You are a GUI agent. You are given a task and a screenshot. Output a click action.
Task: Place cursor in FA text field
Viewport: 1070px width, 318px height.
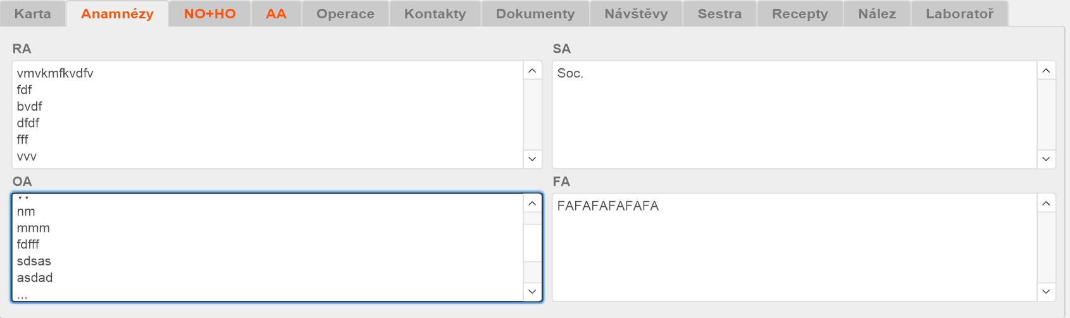pyautogui.click(x=794, y=247)
